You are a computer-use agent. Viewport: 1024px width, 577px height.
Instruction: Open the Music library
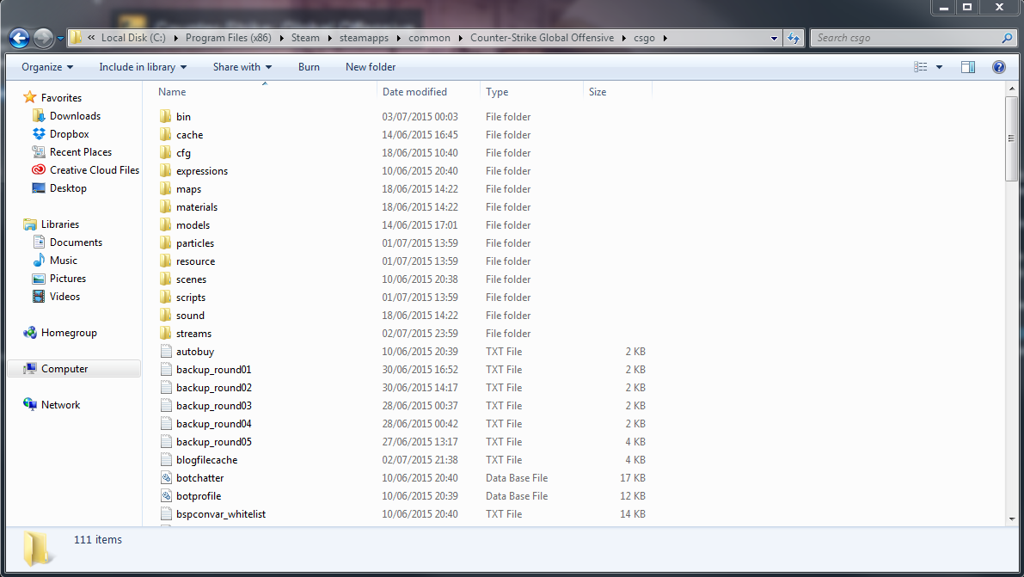[64, 260]
